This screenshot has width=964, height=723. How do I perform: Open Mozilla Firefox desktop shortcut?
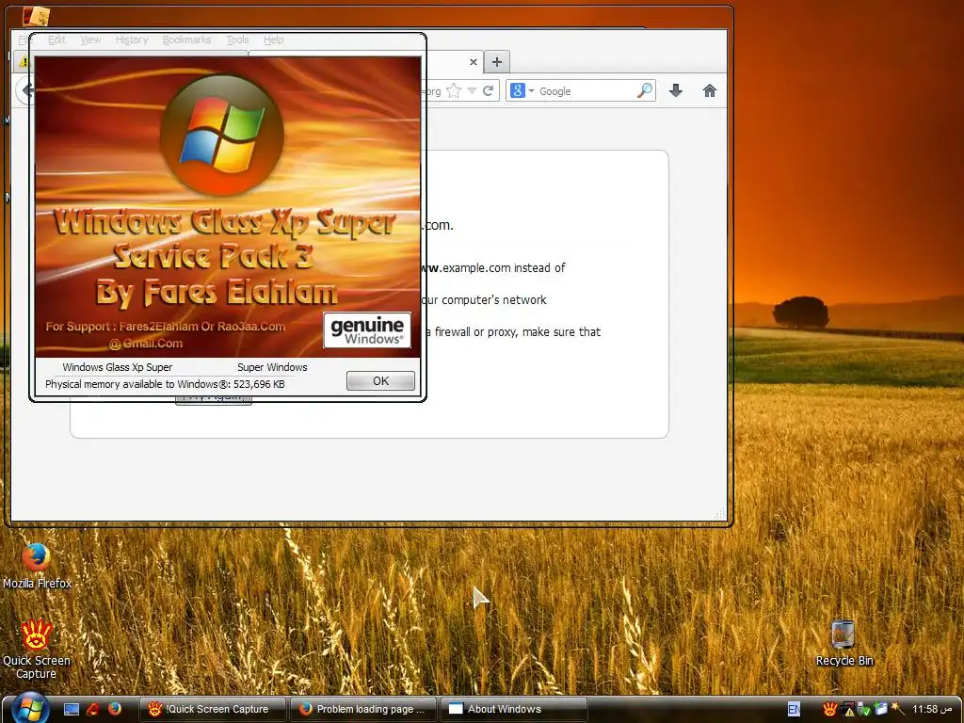37,566
